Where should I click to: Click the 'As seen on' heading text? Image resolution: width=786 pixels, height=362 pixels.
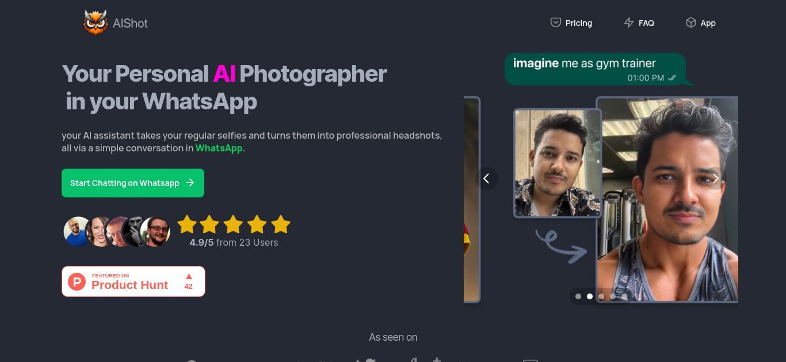[393, 337]
